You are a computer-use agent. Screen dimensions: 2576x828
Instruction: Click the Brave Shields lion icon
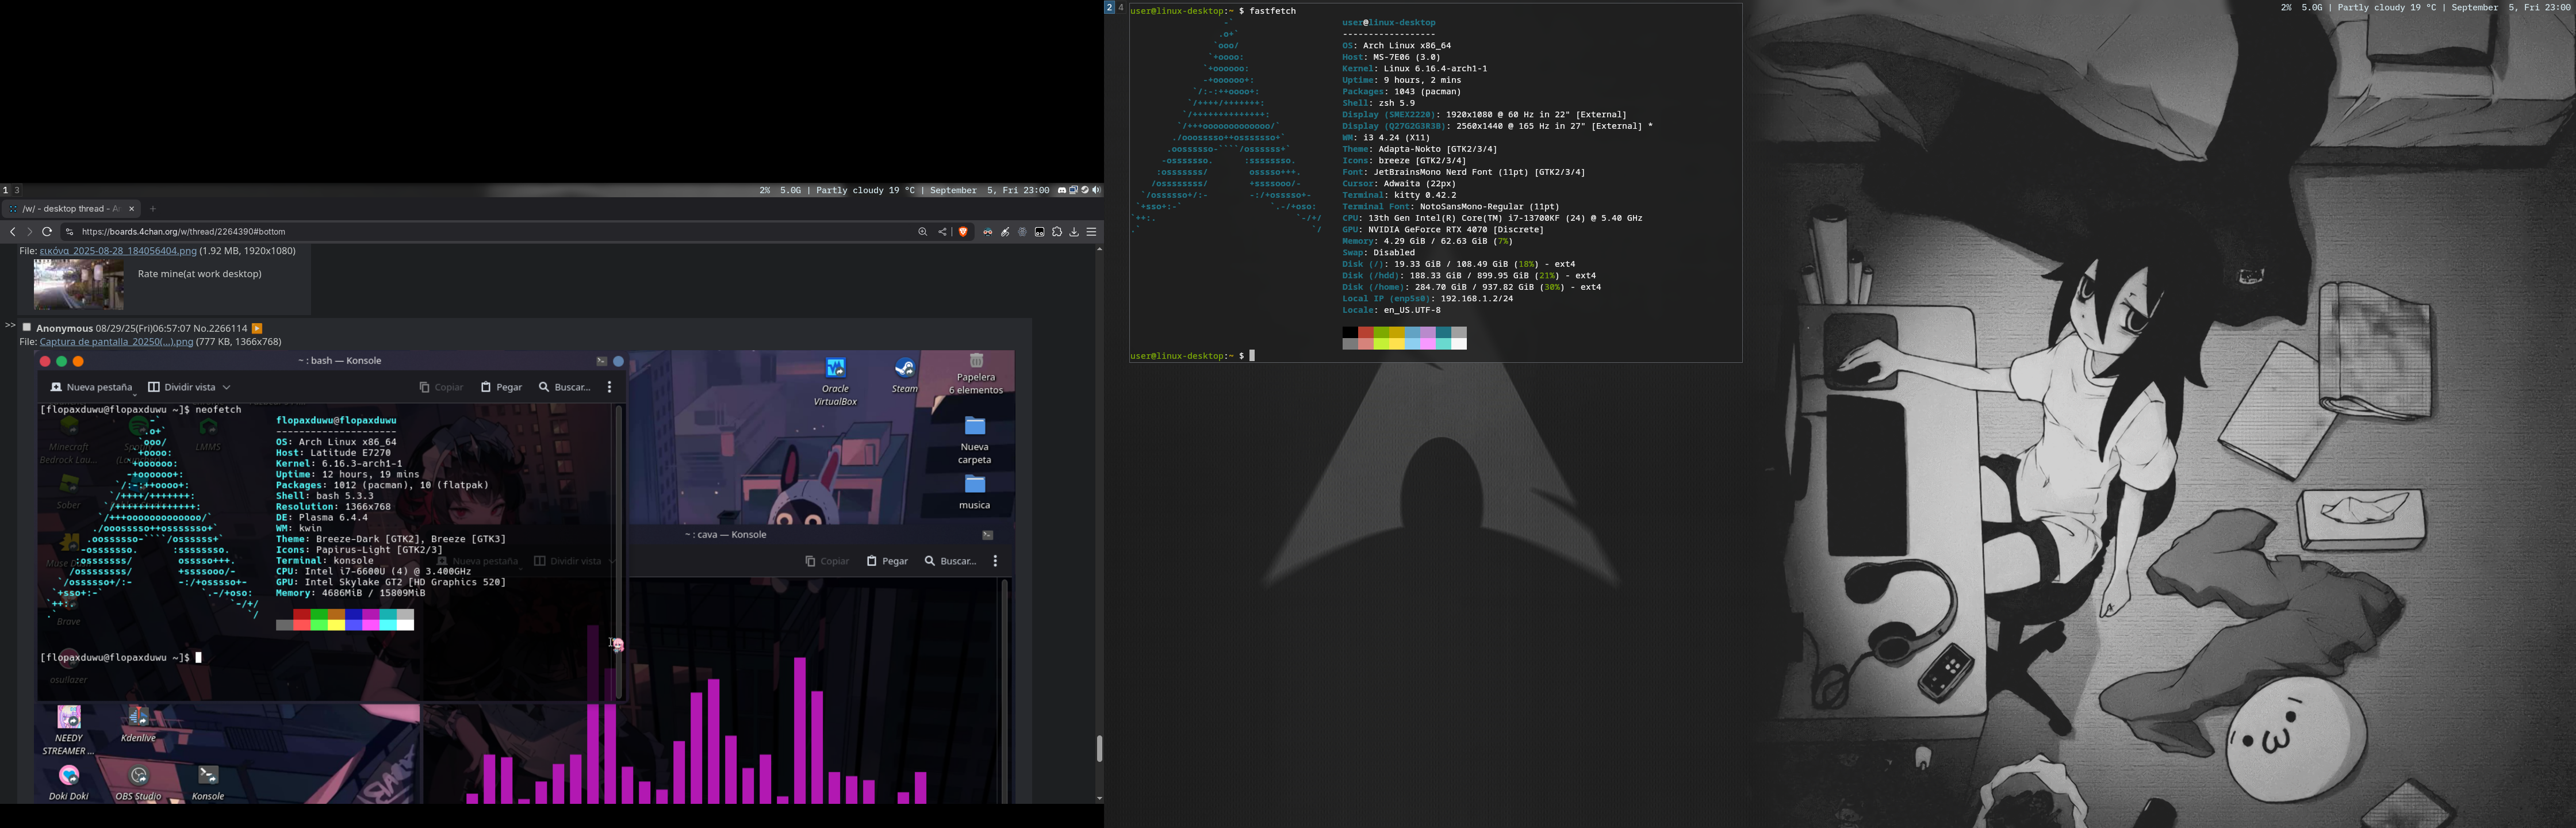(x=963, y=232)
